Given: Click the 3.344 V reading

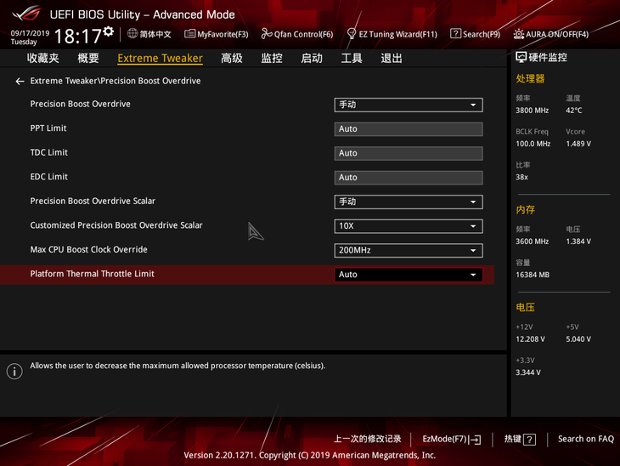Looking at the screenshot, I should pyautogui.click(x=528, y=372).
